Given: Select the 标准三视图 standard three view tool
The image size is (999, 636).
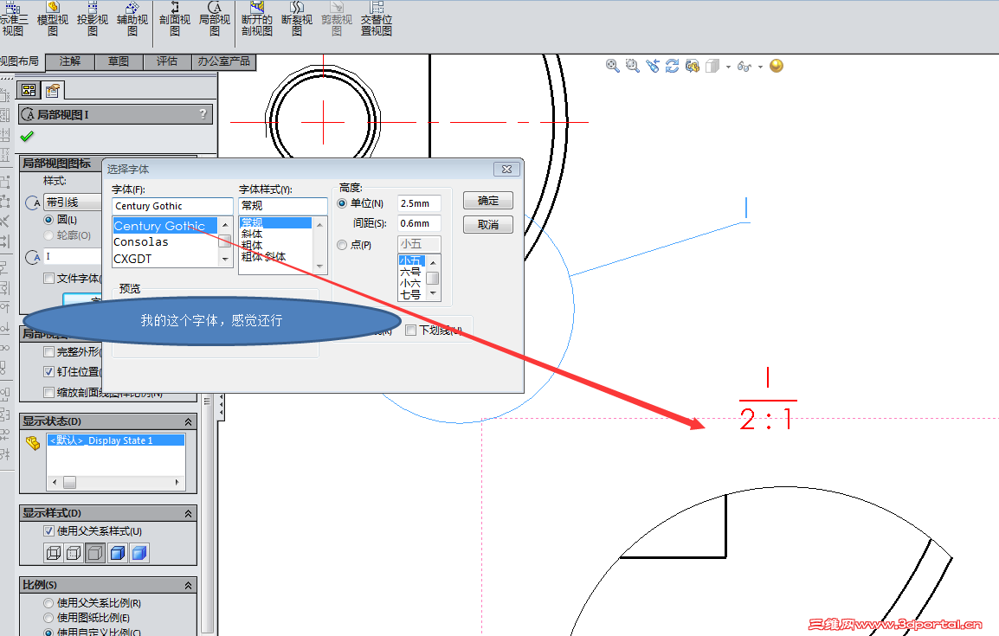Looking at the screenshot, I should [13, 19].
